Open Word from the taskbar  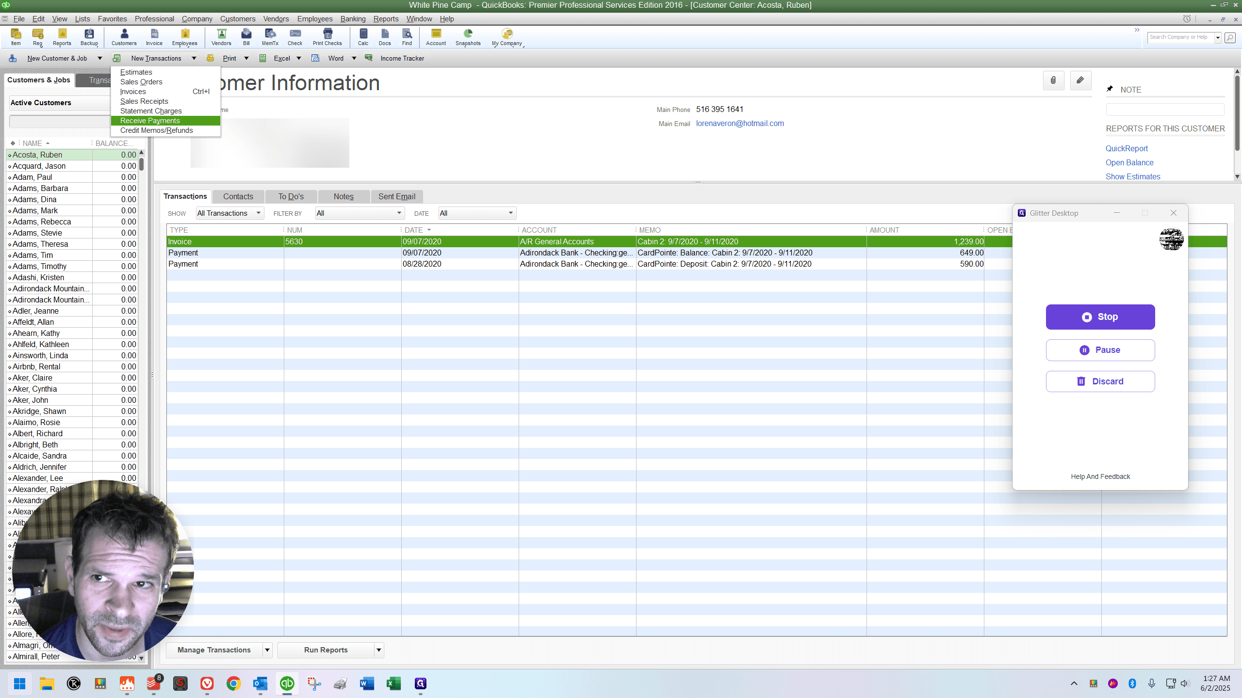367,683
